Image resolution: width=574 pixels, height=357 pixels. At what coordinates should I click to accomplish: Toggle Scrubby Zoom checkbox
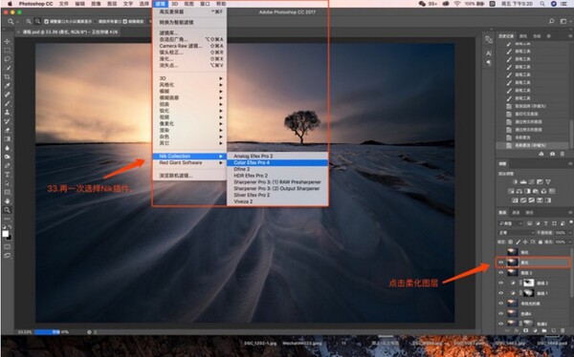click(x=125, y=22)
